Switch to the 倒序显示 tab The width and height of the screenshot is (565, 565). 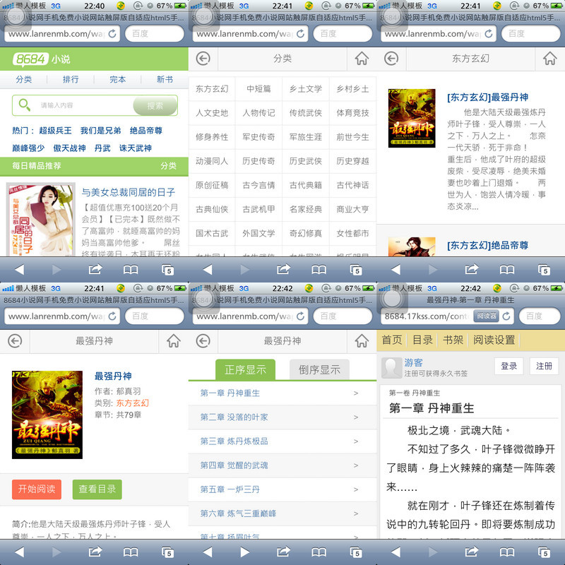318,369
